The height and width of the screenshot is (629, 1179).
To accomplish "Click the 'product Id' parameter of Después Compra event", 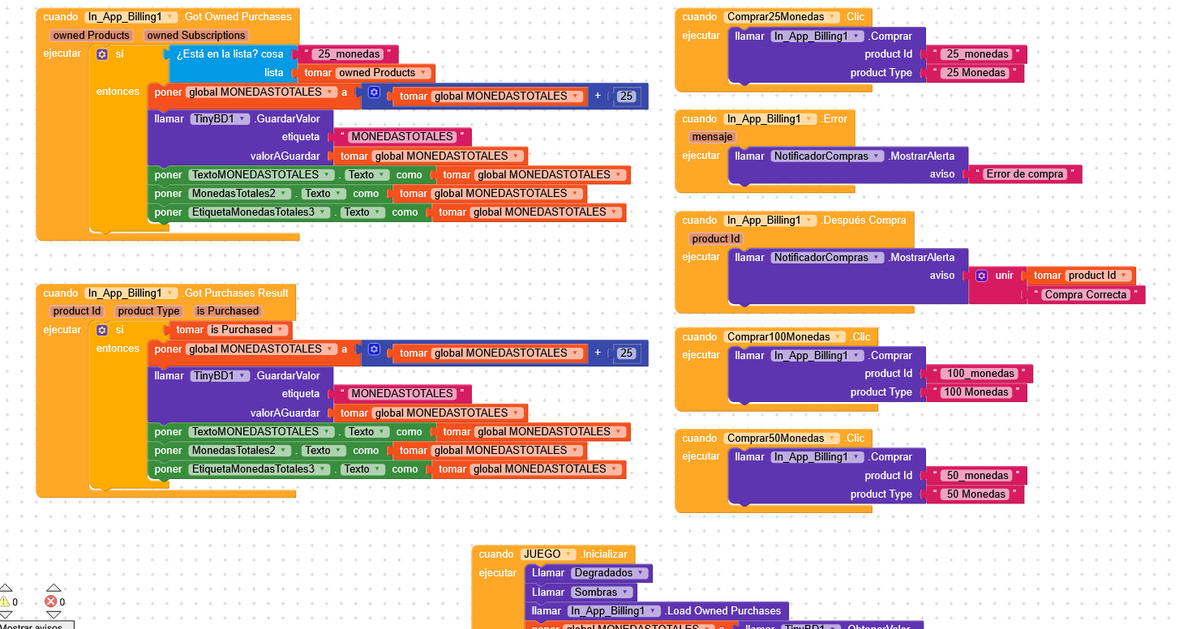I will click(717, 239).
